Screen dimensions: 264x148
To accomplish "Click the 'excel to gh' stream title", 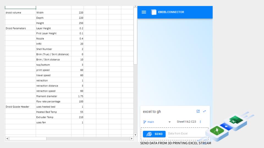I will click(x=152, y=112).
